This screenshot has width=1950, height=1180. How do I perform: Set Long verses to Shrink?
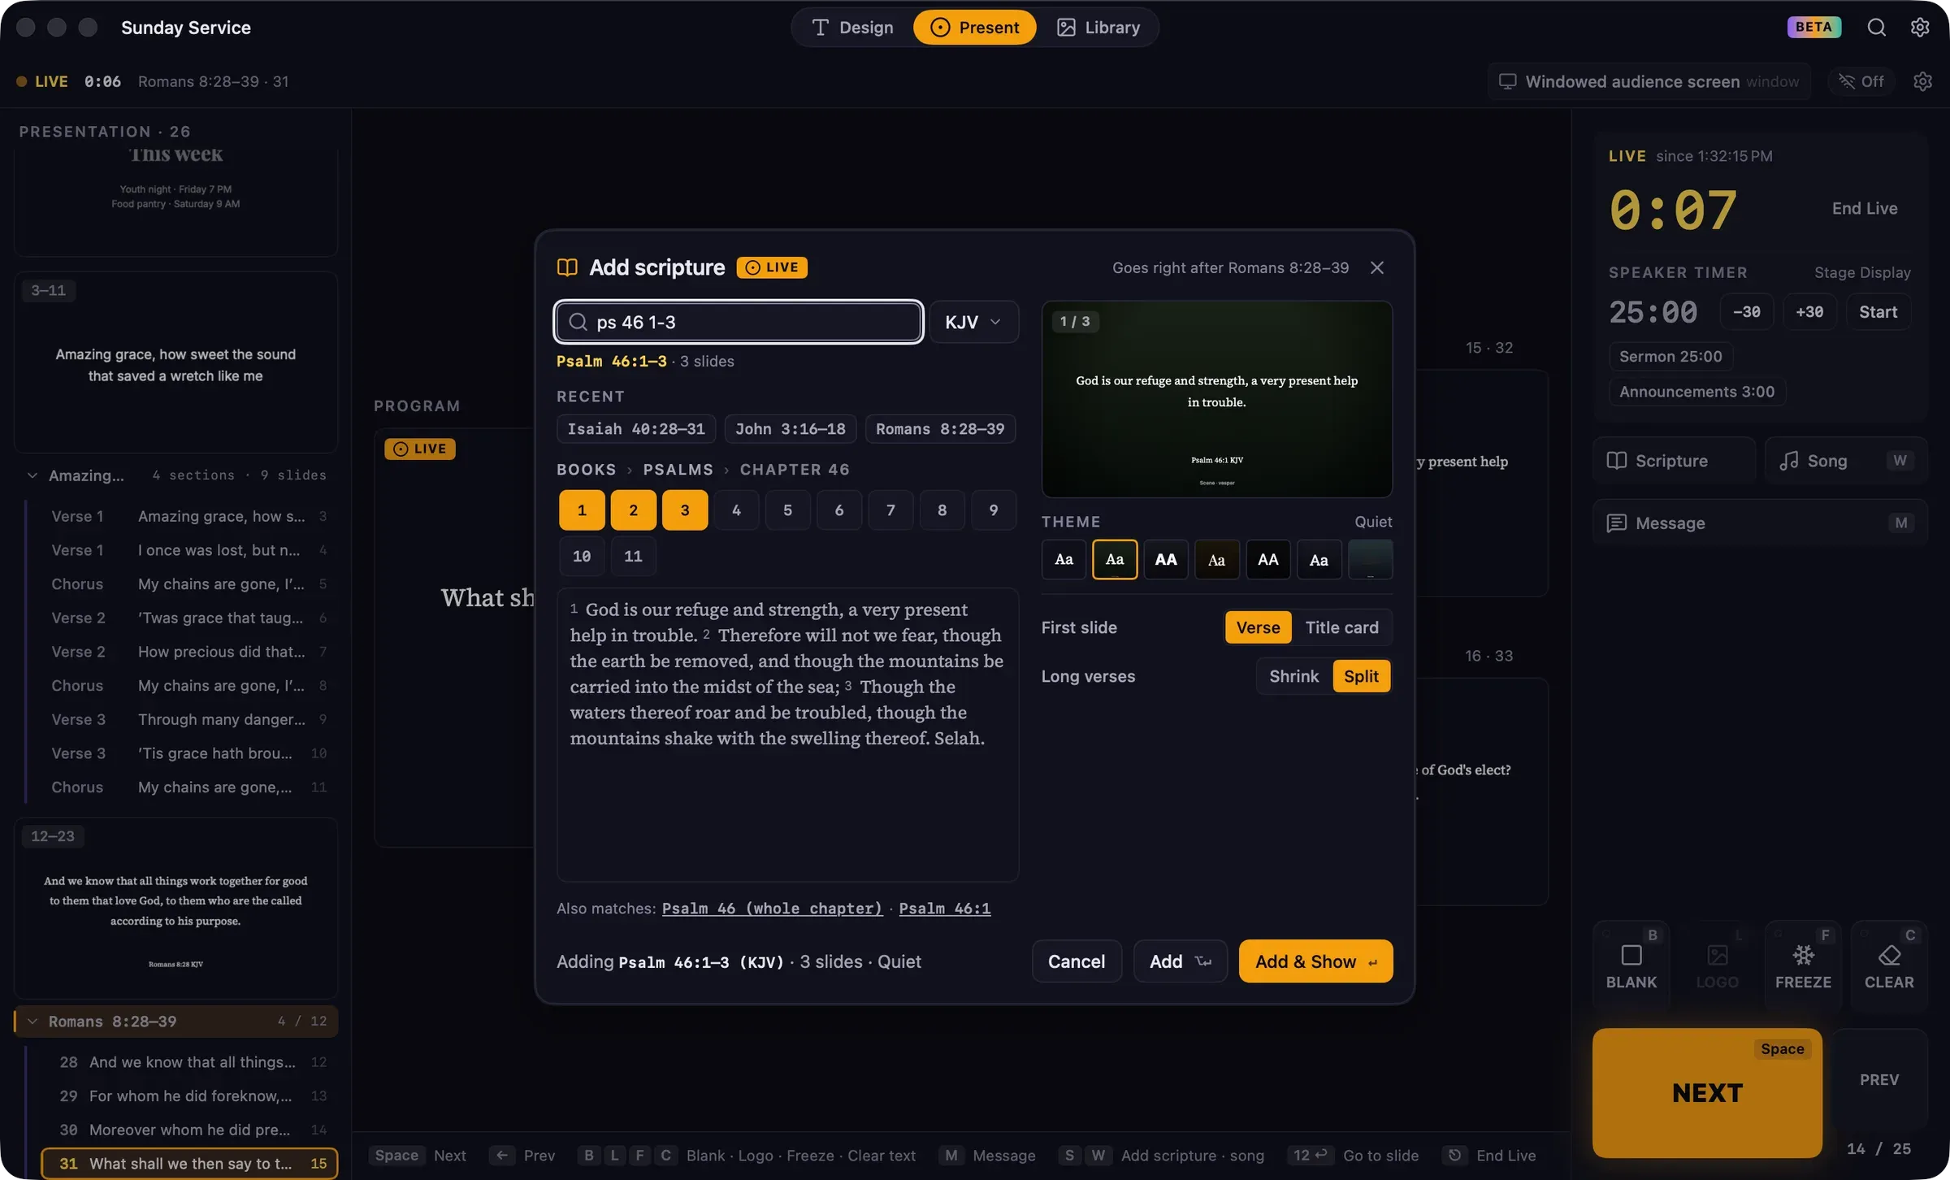tap(1293, 676)
